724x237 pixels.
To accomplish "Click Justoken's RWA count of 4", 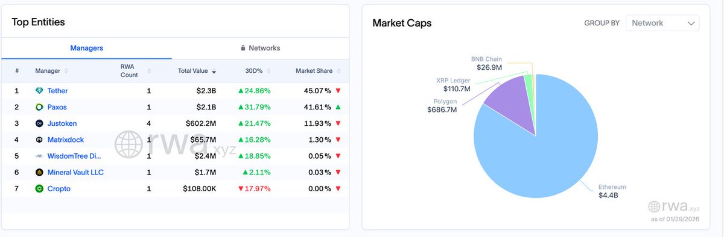I will coord(148,123).
